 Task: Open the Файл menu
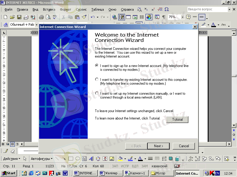[x=8, y=9]
